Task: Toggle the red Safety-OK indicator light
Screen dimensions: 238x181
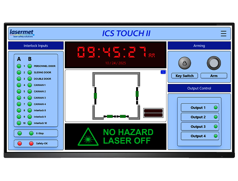Action: coord(19,143)
